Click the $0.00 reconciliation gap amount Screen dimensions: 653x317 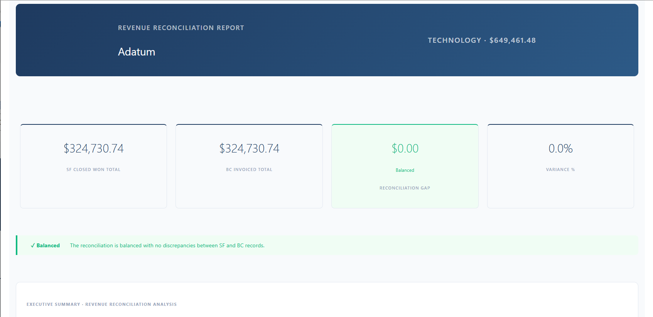pos(405,148)
